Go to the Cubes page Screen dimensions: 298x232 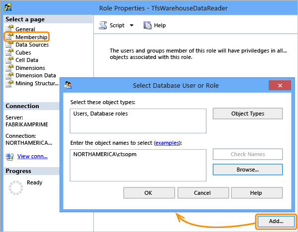[23, 53]
